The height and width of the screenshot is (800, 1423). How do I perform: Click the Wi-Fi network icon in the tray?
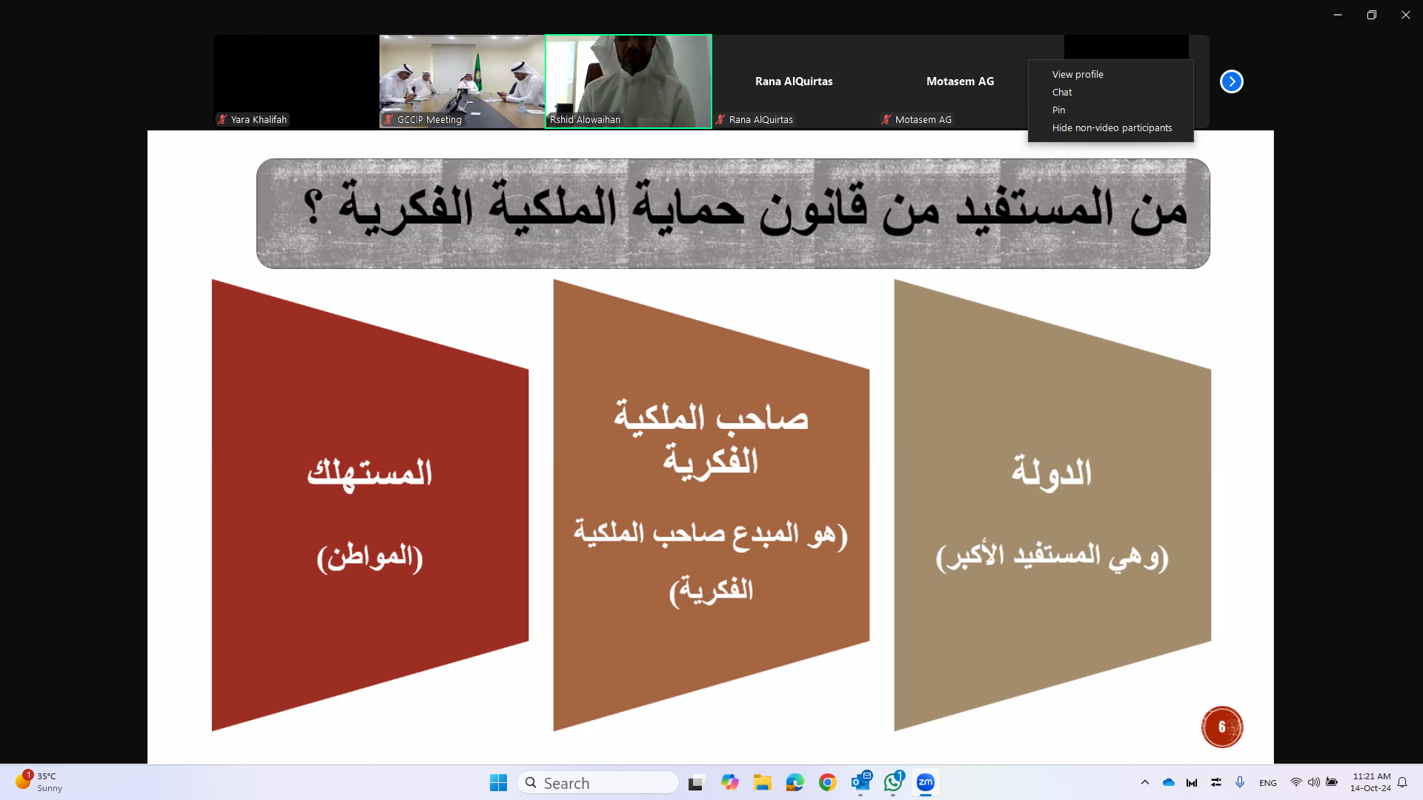(1296, 782)
